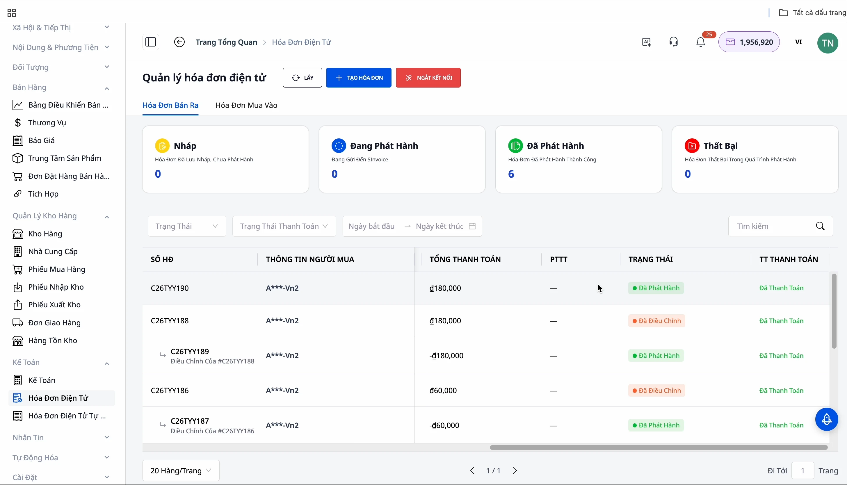Open Phiếu Xuất Kho in sidebar
Screen dimensions: 847x485
point(54,305)
